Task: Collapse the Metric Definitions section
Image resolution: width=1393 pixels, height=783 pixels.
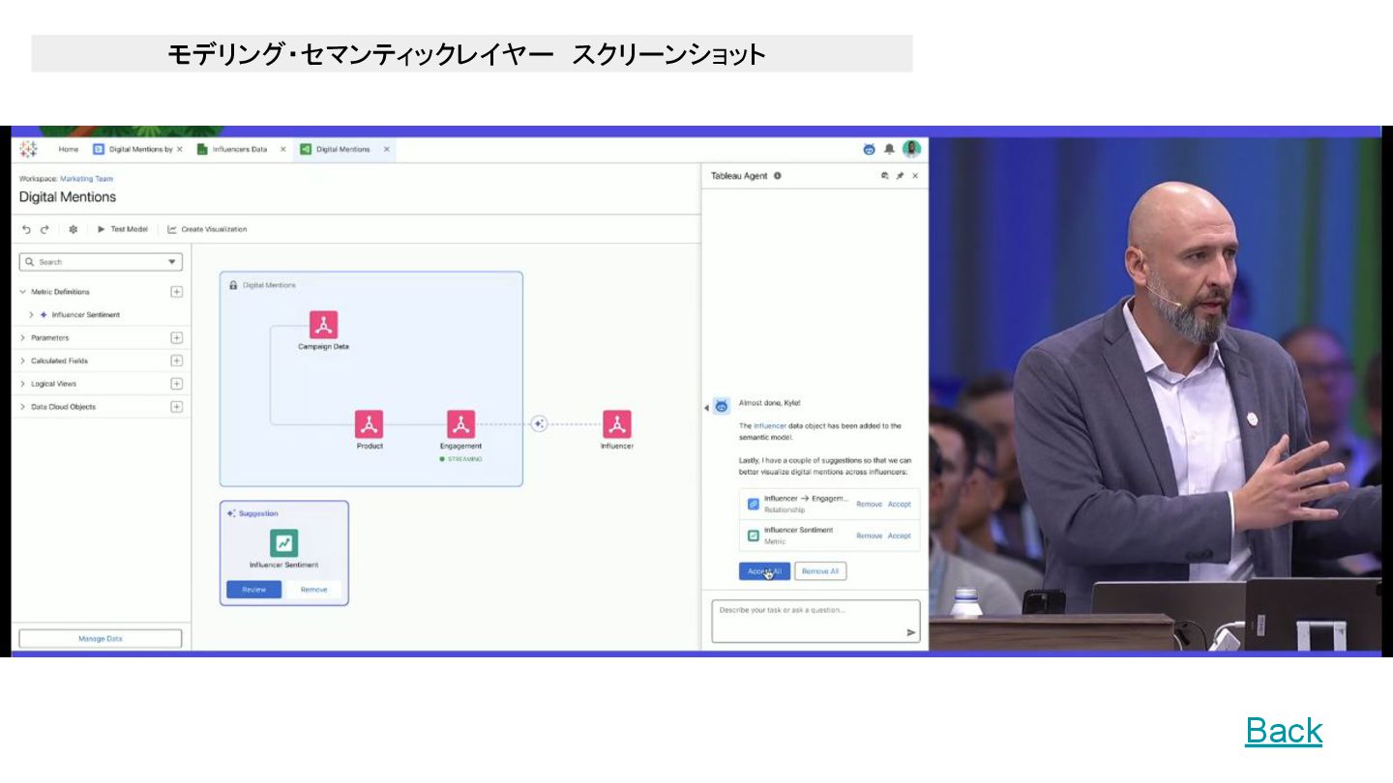Action: (23, 291)
